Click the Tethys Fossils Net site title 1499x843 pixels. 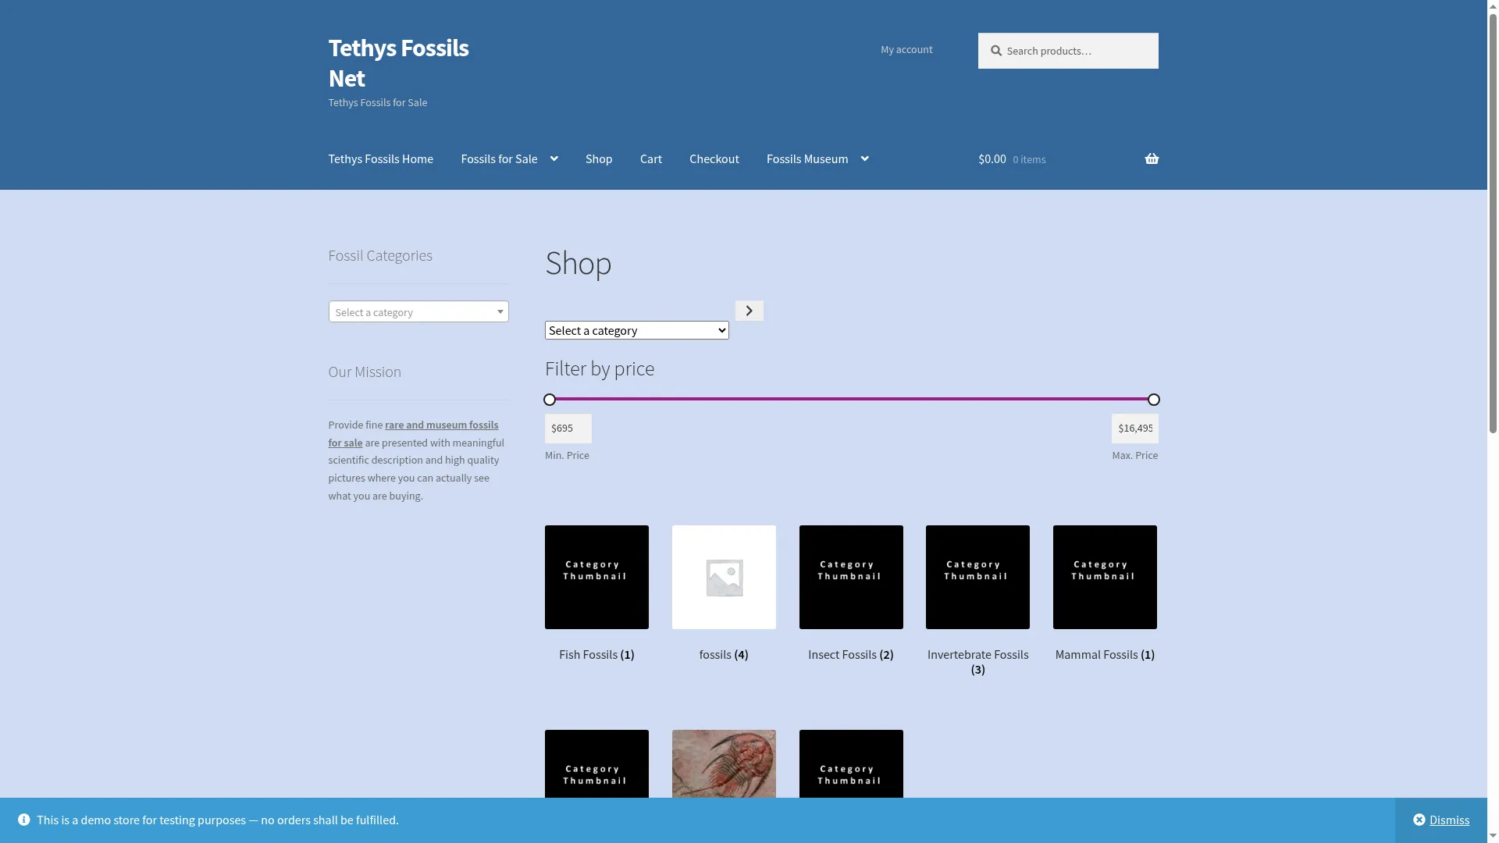[399, 62]
